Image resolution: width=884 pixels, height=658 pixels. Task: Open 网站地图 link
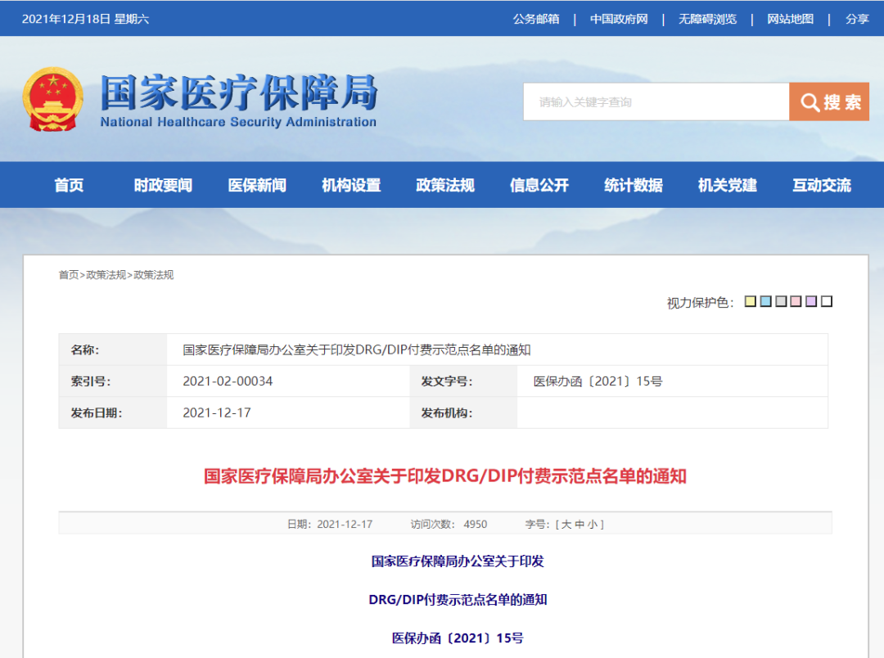[x=790, y=19]
